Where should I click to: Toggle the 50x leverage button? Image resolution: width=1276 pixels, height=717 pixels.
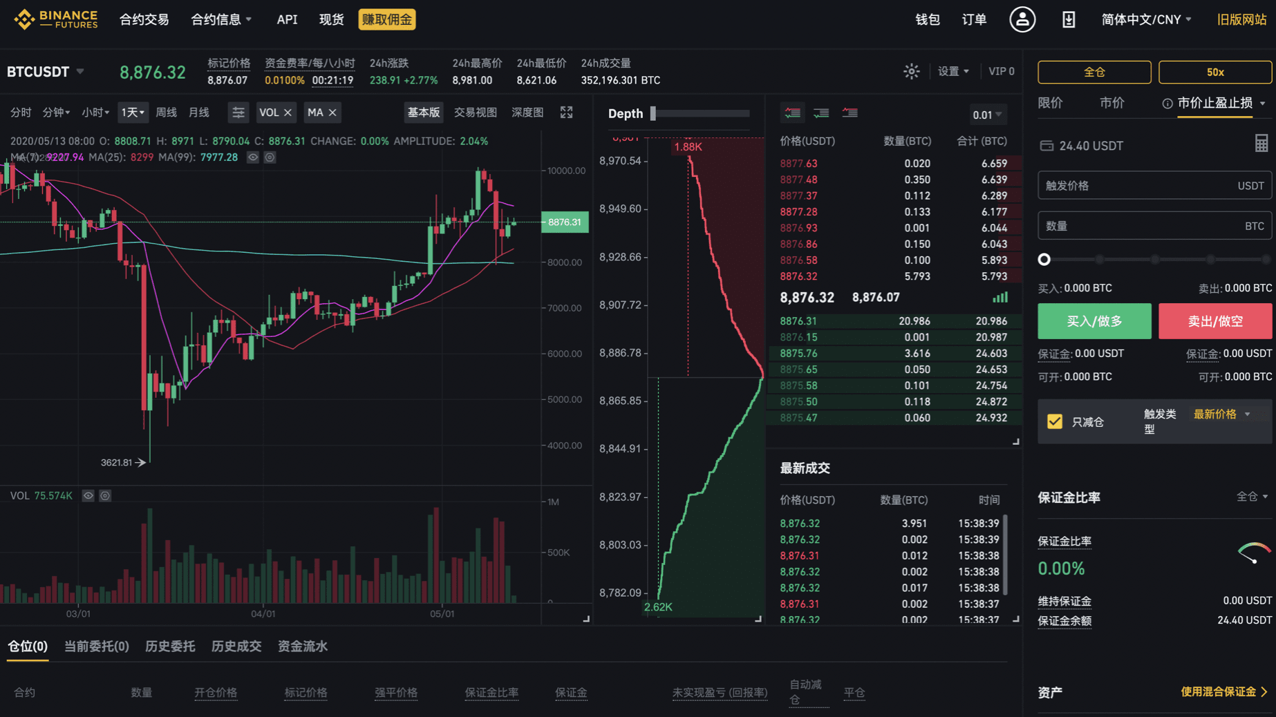coord(1215,72)
